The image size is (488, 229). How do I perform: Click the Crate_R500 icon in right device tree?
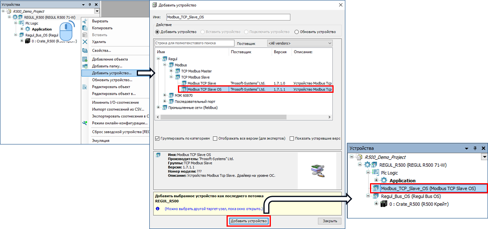pos(384,204)
